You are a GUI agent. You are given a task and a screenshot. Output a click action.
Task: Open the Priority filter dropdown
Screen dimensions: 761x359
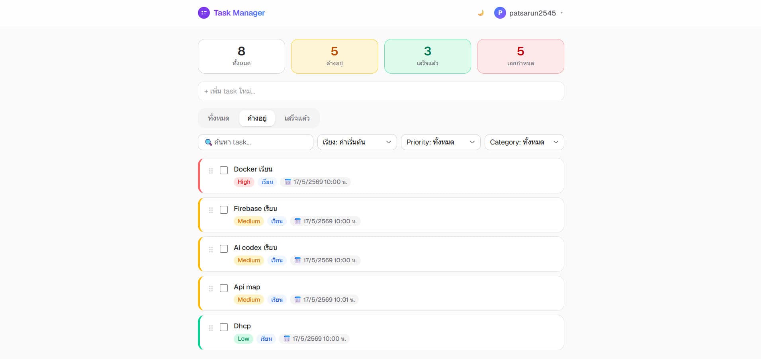[440, 142]
